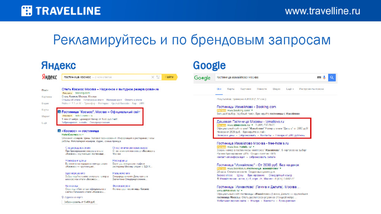The width and height of the screenshot is (381, 214).
Task: Open the Рестораны sitelink
Action: pyautogui.click(x=120, y=160)
